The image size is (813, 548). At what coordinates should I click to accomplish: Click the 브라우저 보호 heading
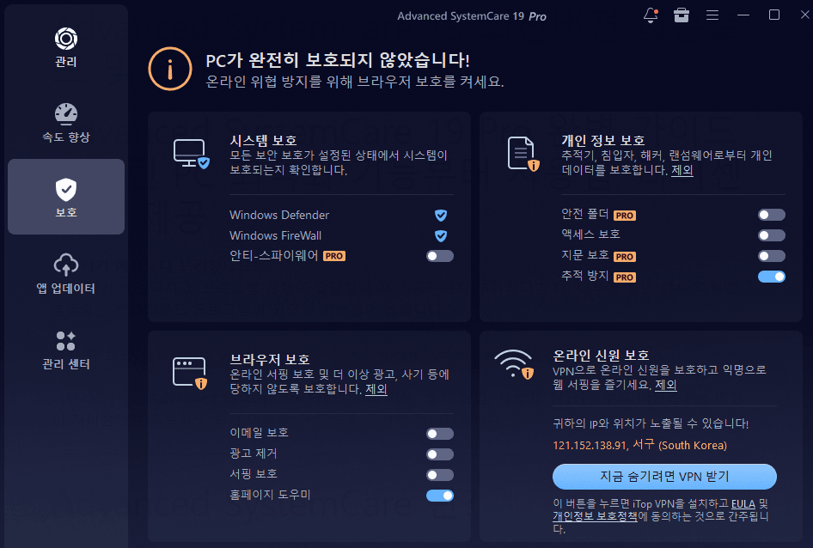coord(270,359)
